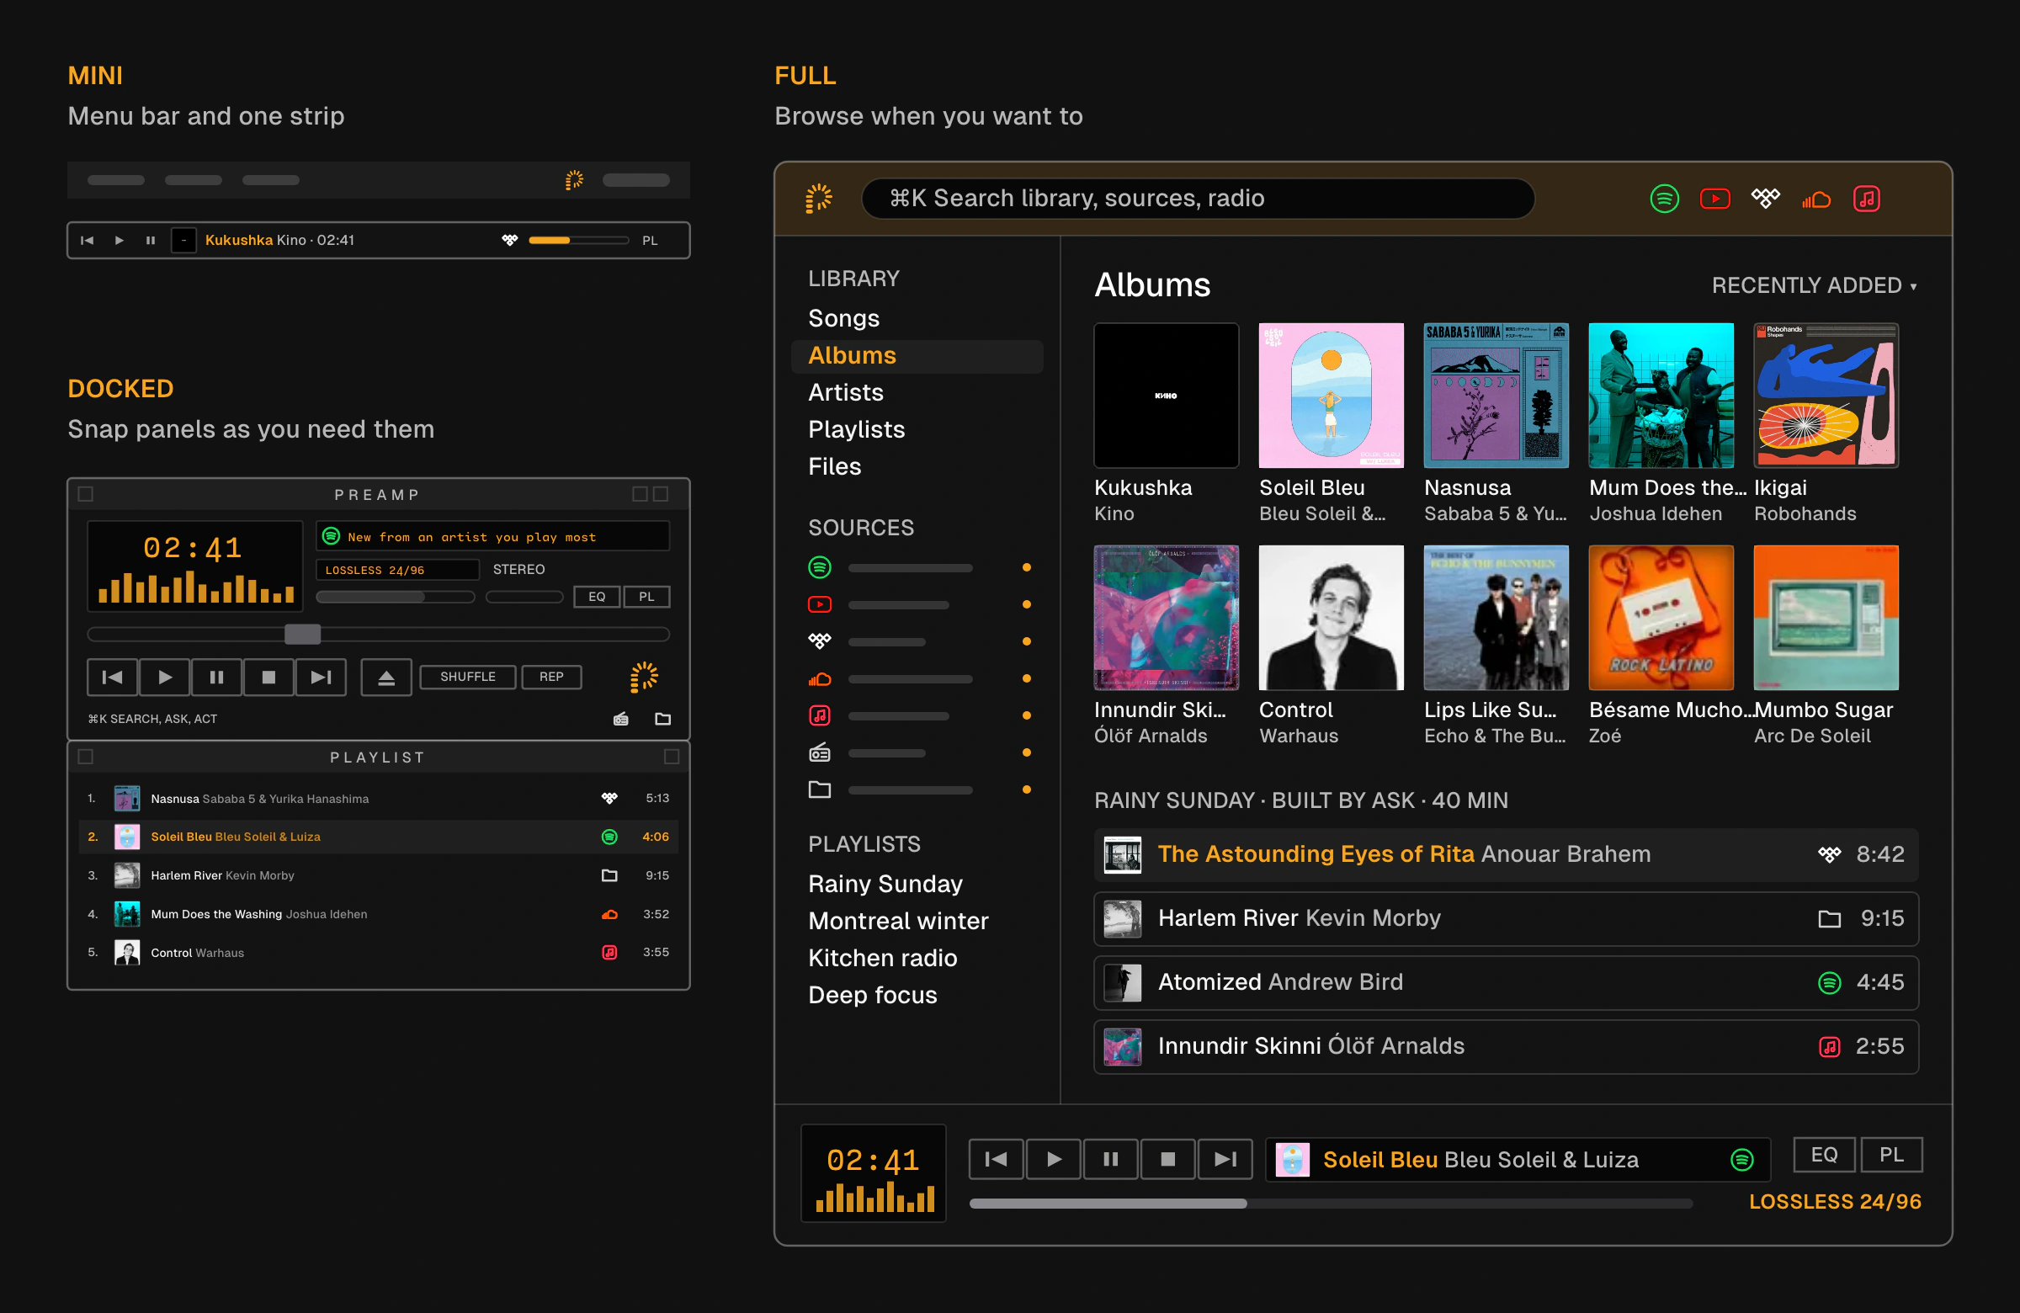Click Playlist panel top-right corner box
The height and width of the screenshot is (1313, 2020).
672,756
